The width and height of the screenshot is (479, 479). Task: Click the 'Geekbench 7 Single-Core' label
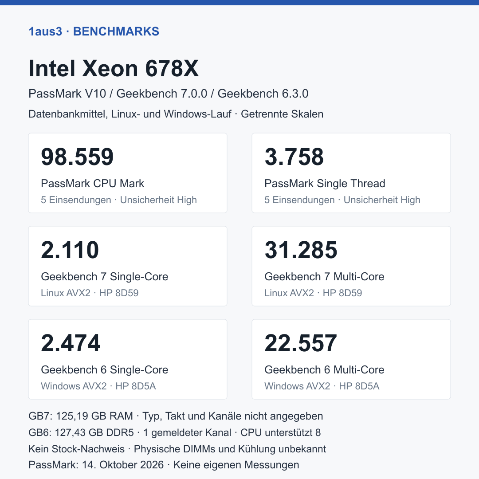(105, 276)
